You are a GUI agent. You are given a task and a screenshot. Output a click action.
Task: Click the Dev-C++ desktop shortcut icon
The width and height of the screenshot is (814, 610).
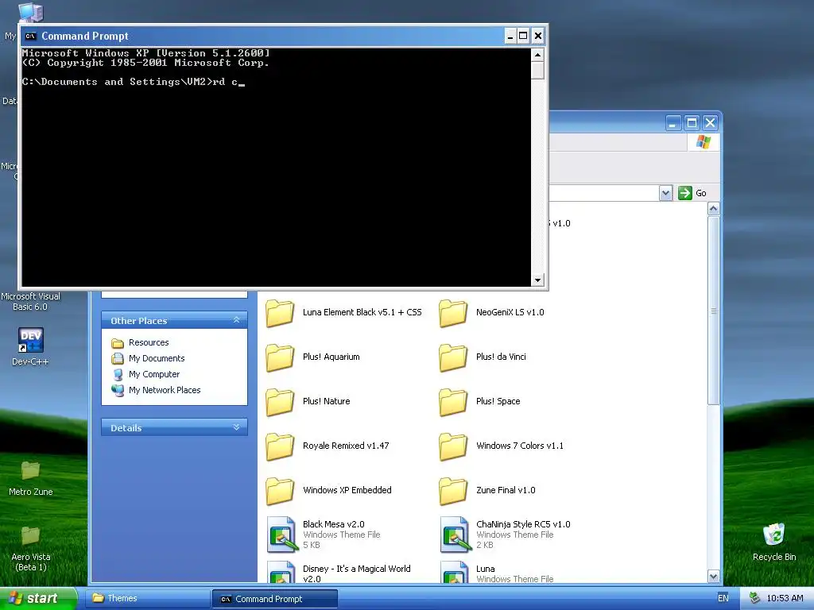[x=31, y=340]
